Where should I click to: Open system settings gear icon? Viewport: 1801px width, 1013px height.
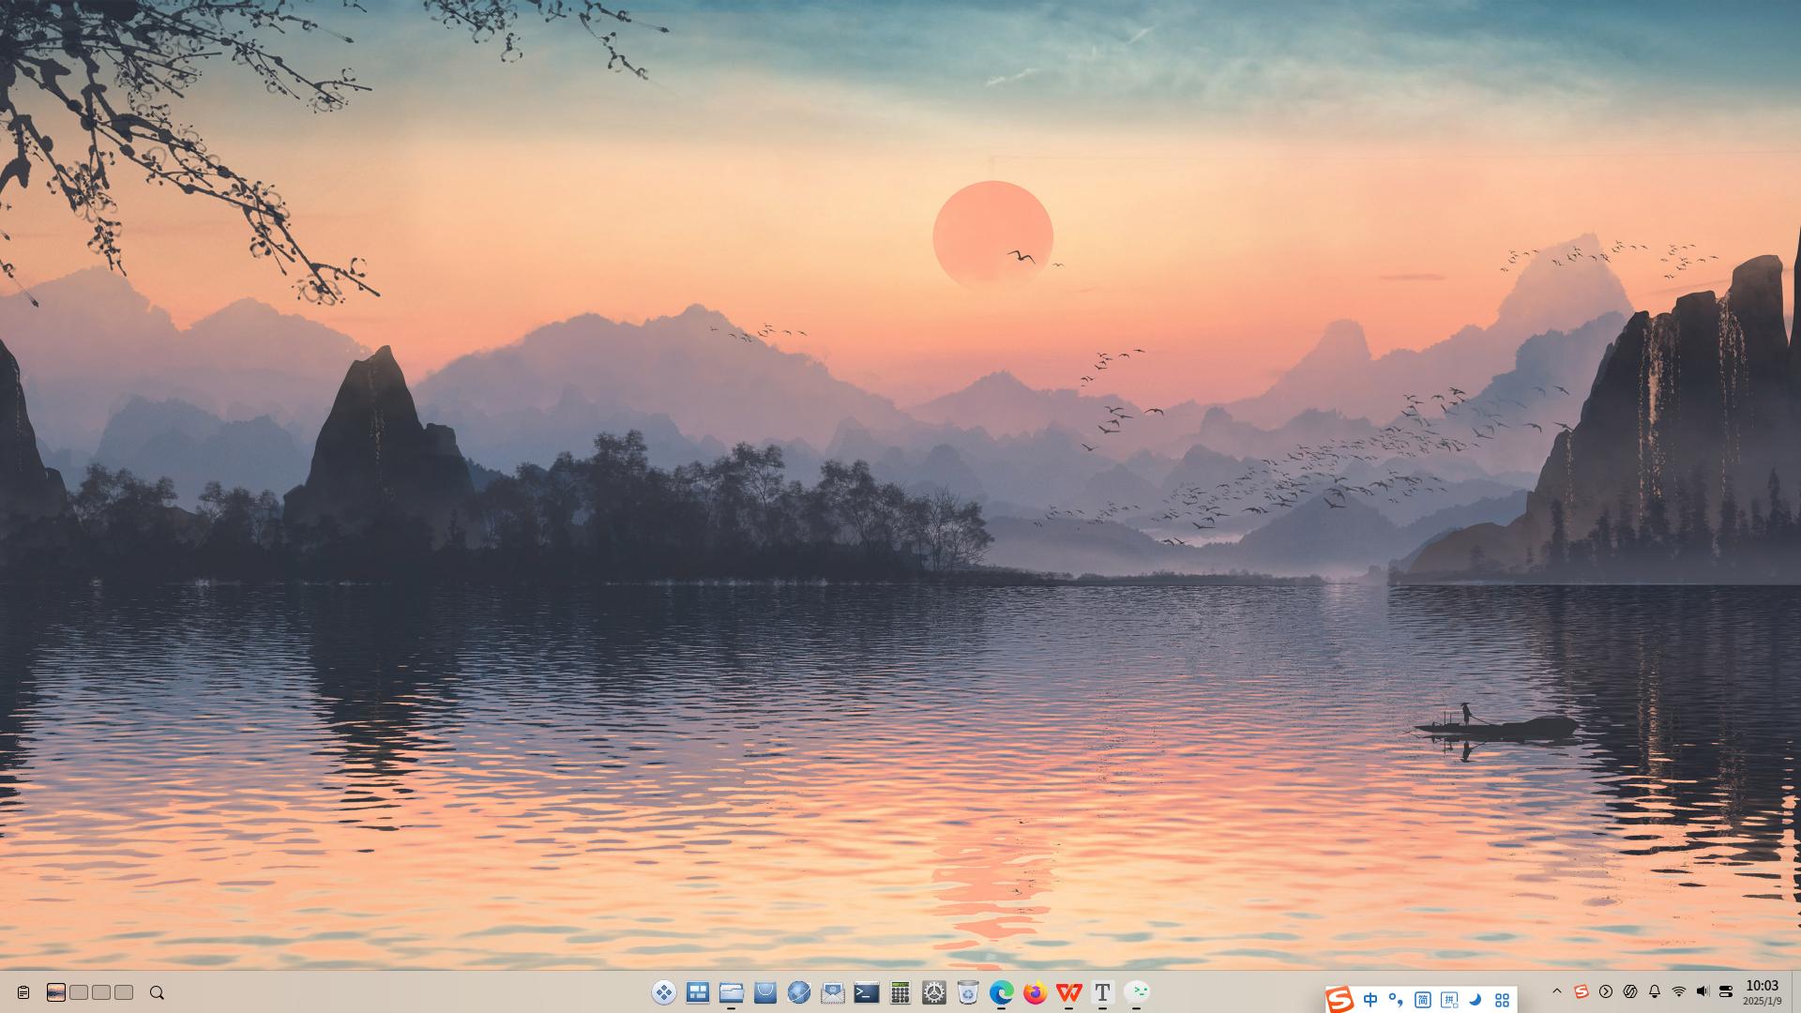coord(934,992)
